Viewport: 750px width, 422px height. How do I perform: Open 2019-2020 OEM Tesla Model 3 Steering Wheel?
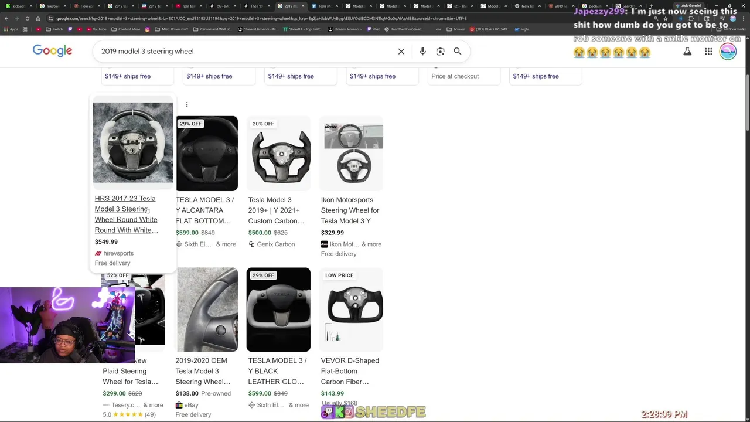click(x=204, y=371)
